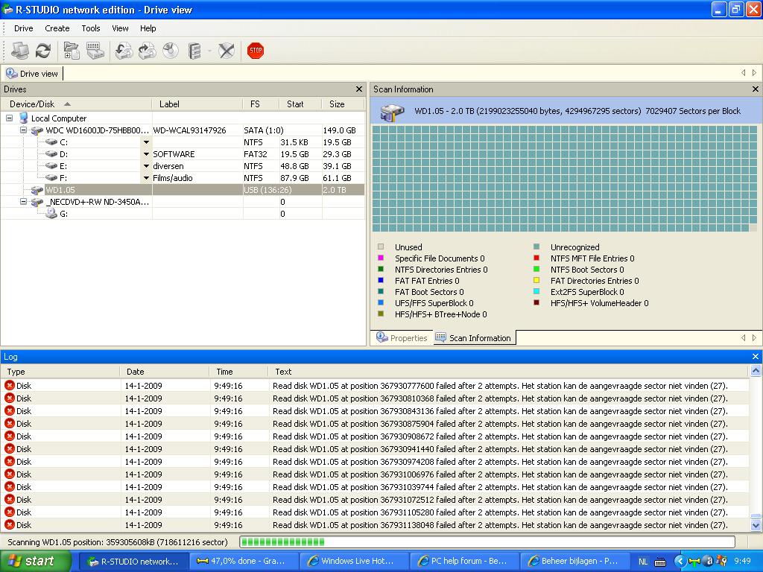Screen dimensions: 763x572
Task: Stop the scan with the red STOP icon
Action: (x=256, y=51)
